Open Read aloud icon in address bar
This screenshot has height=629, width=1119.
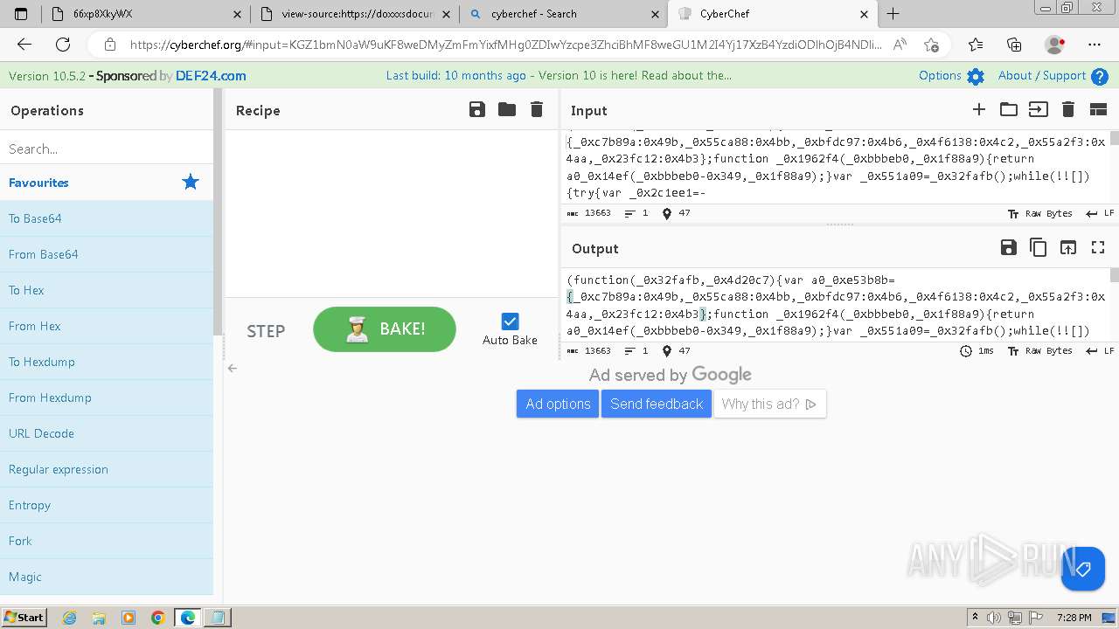click(900, 45)
